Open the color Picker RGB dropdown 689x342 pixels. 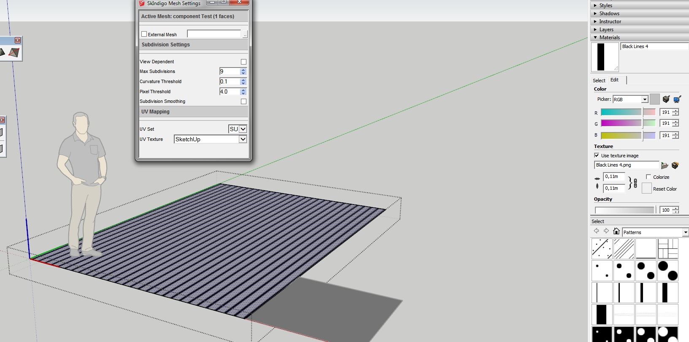[x=644, y=100]
